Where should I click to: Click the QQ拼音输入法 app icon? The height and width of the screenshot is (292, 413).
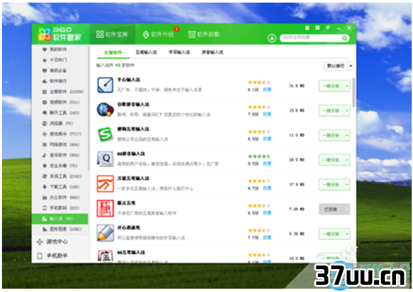pyautogui.click(x=105, y=159)
